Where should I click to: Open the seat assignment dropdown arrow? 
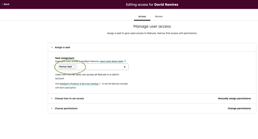[x=124, y=67]
